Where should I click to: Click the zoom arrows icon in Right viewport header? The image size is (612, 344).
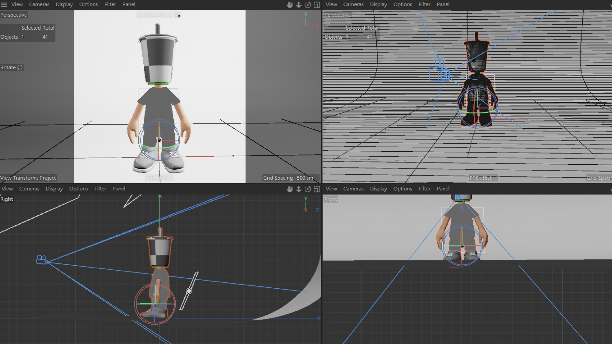[299, 189]
